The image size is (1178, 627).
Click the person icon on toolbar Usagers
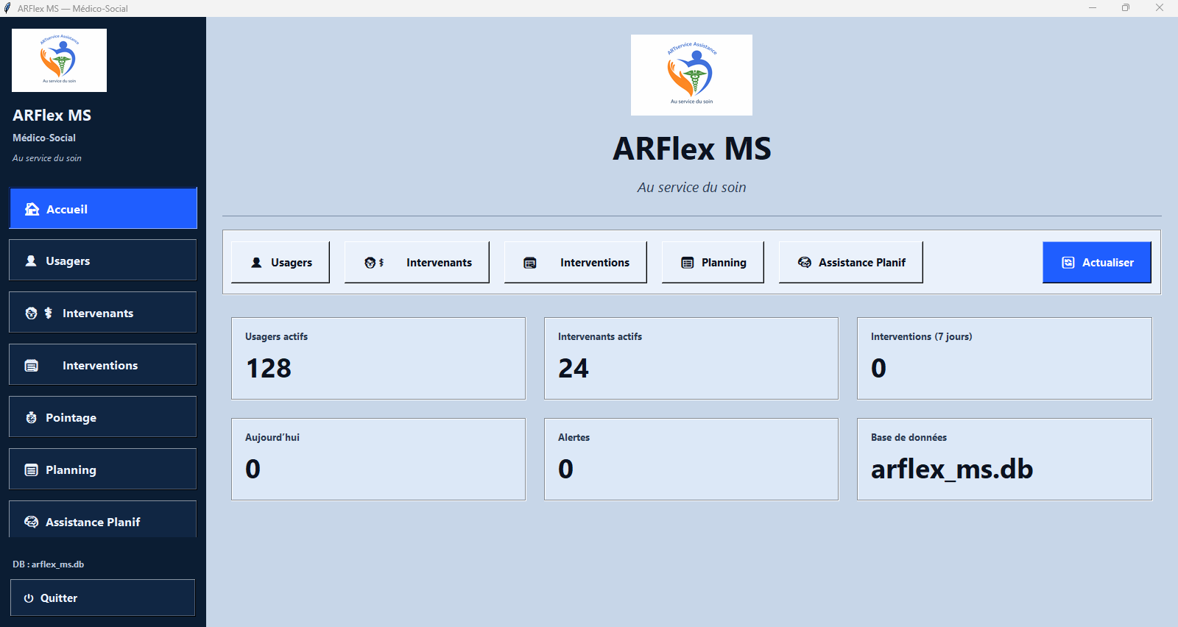[x=256, y=263]
